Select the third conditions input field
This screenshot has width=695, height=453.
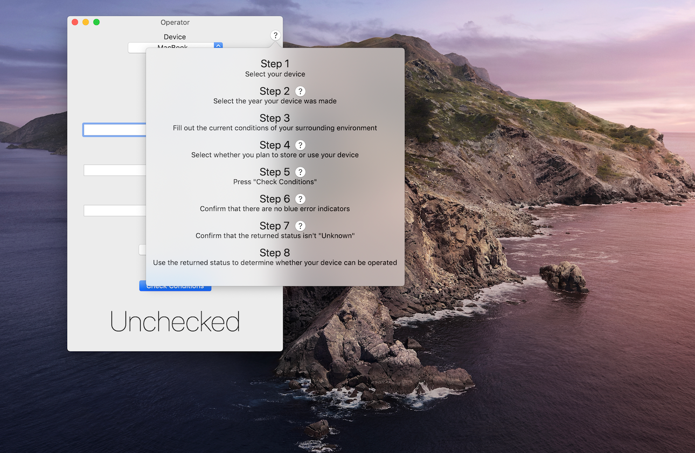(x=114, y=211)
